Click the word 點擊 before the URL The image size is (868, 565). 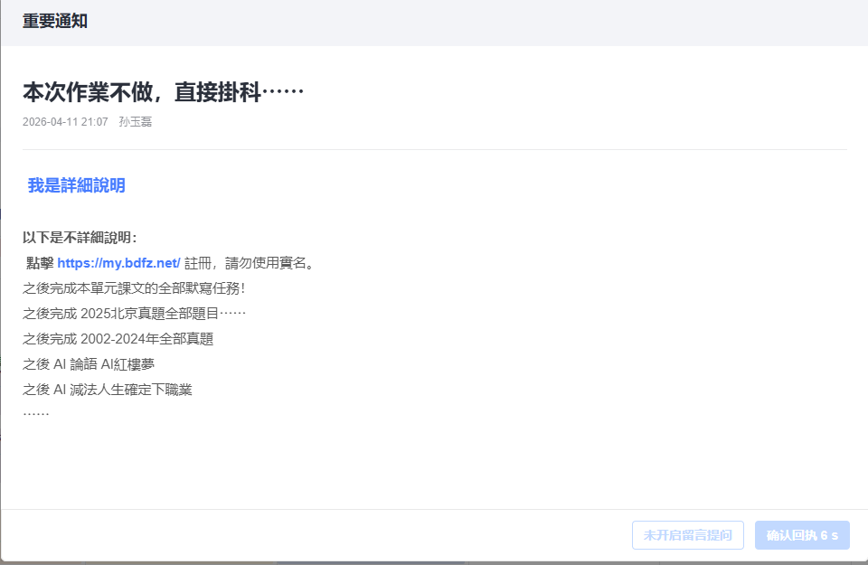pos(40,263)
